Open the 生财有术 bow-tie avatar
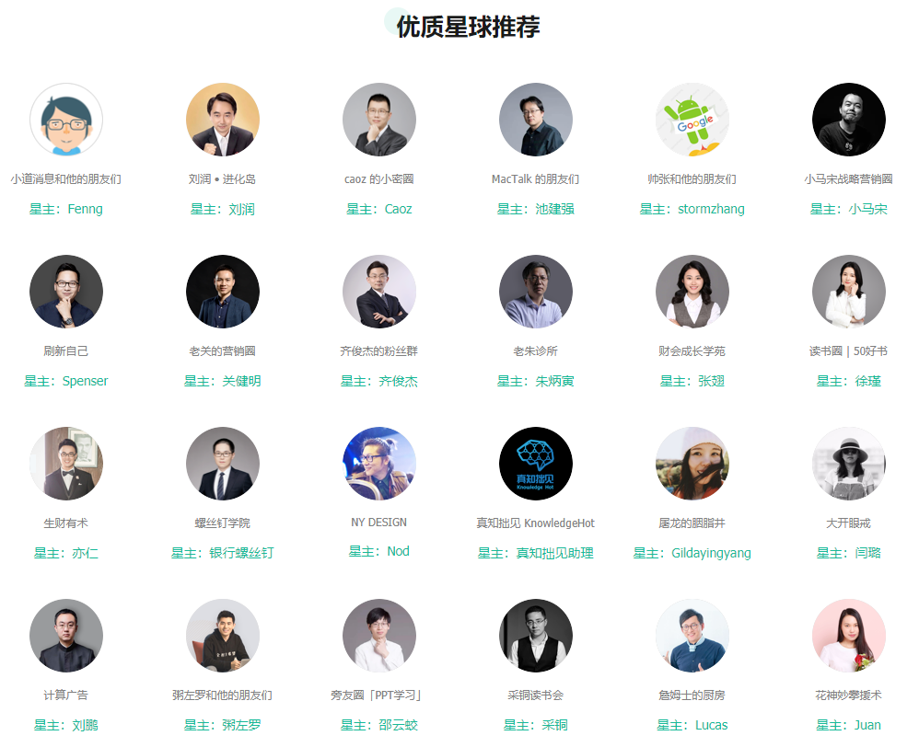Image resolution: width=919 pixels, height=747 pixels. (x=66, y=464)
